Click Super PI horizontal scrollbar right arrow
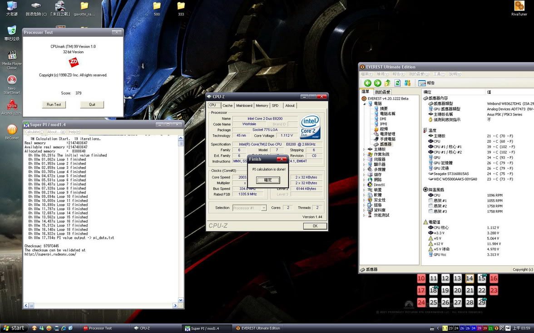The image size is (534, 333). pos(175,305)
